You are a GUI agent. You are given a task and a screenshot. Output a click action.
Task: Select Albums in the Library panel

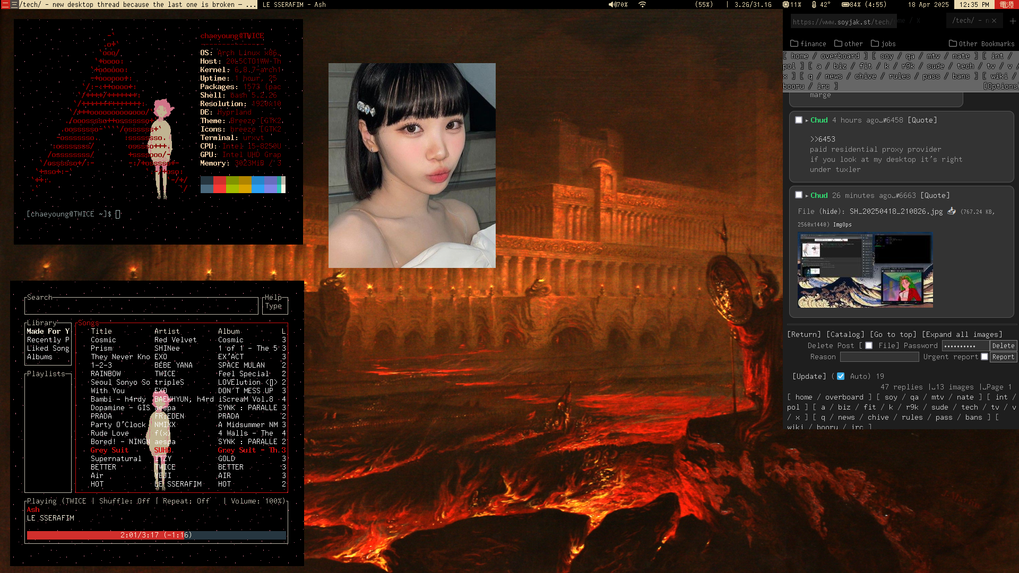click(x=40, y=357)
